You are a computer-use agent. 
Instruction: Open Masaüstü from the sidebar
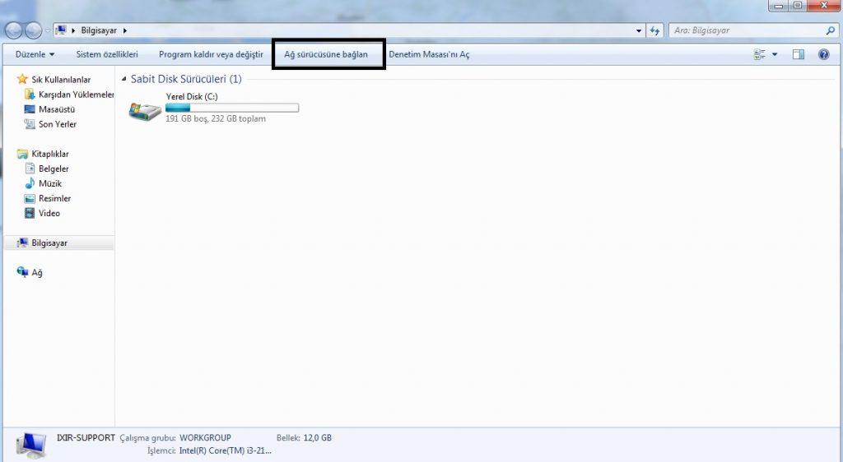tap(57, 109)
